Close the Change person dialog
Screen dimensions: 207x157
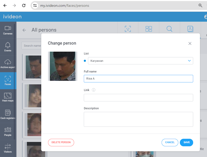pyautogui.click(x=190, y=43)
